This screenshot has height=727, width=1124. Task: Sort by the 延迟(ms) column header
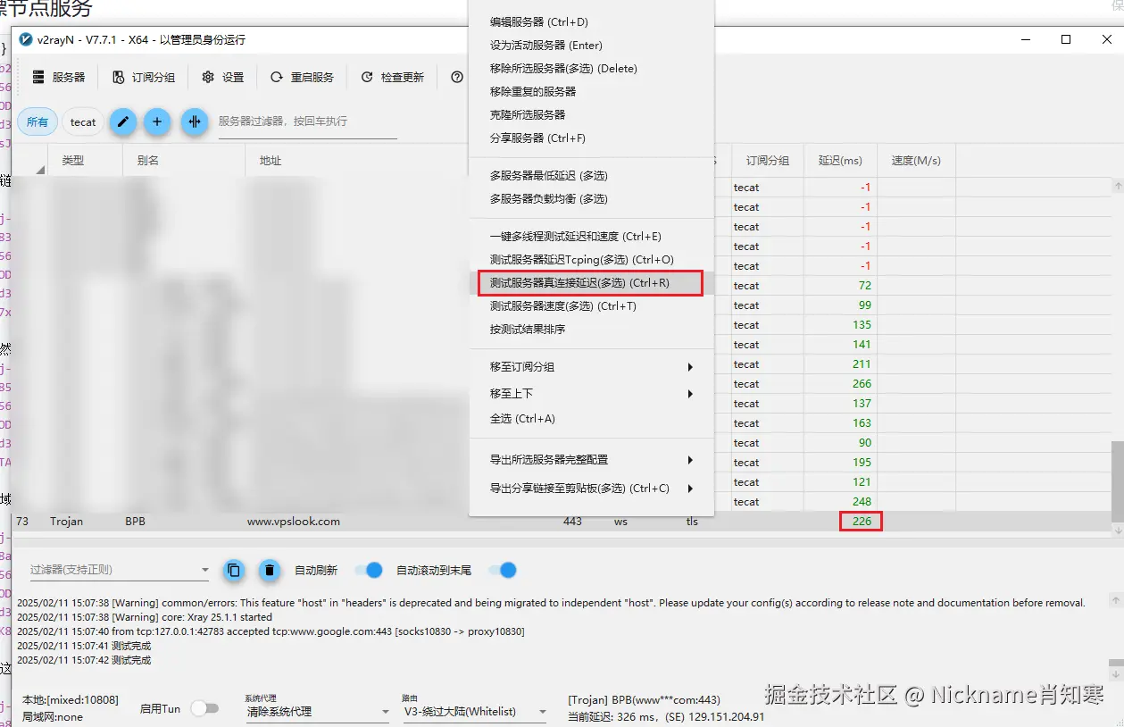(x=840, y=161)
